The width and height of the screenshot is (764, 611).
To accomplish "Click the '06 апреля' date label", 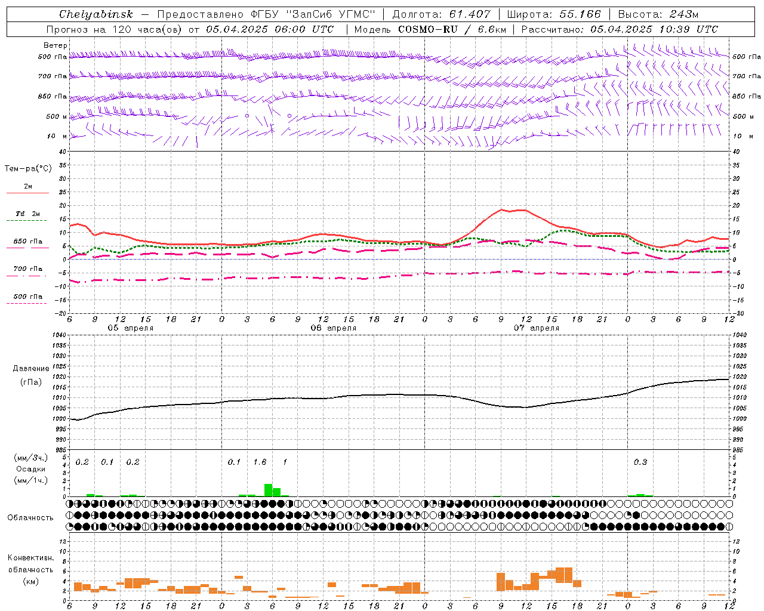I will 334,328.
